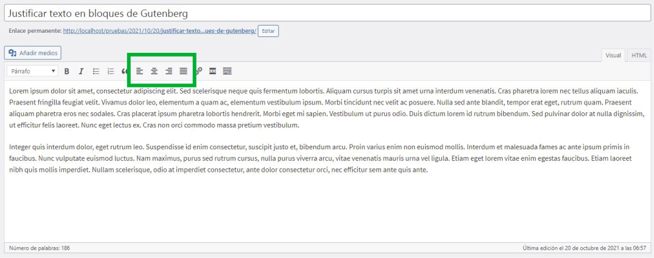The image size is (654, 258).
Task: Insert or edit a link
Action: point(200,71)
